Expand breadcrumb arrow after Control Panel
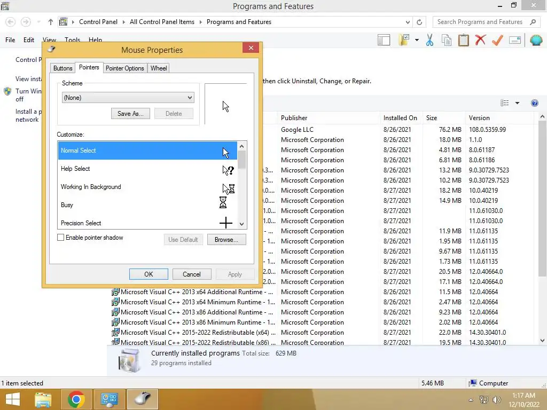Screen dimensions: 547x410 click(123, 22)
